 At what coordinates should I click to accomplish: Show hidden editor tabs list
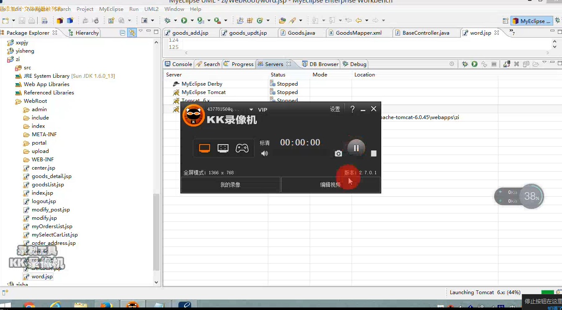(x=512, y=32)
